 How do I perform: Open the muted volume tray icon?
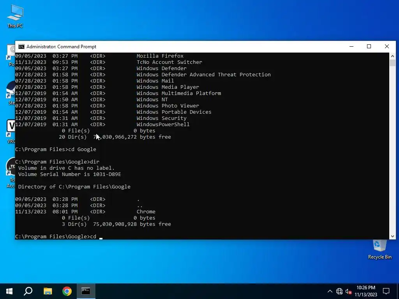(x=348, y=291)
